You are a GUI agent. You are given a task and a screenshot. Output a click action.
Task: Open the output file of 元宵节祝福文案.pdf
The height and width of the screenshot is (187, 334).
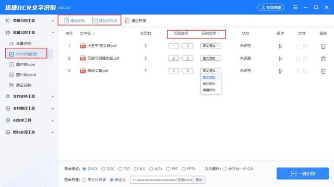[x=298, y=59]
